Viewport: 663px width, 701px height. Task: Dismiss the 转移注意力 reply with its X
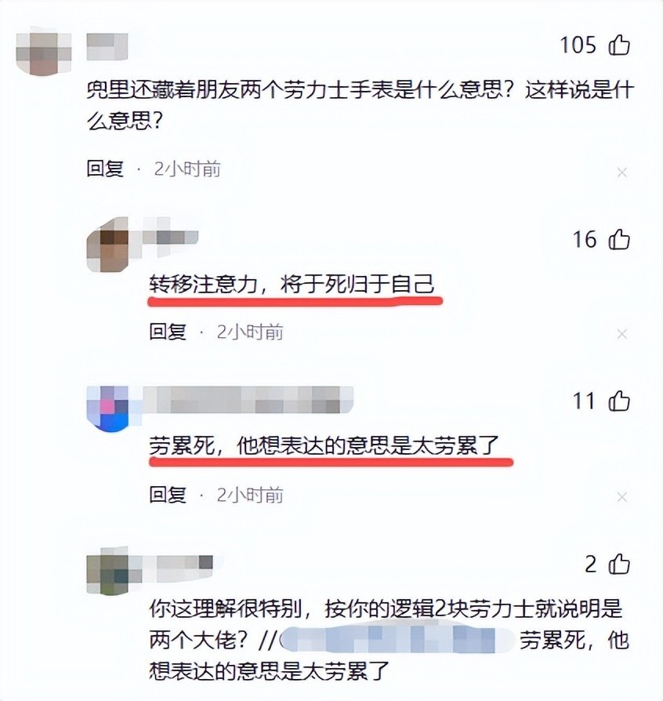point(622,334)
